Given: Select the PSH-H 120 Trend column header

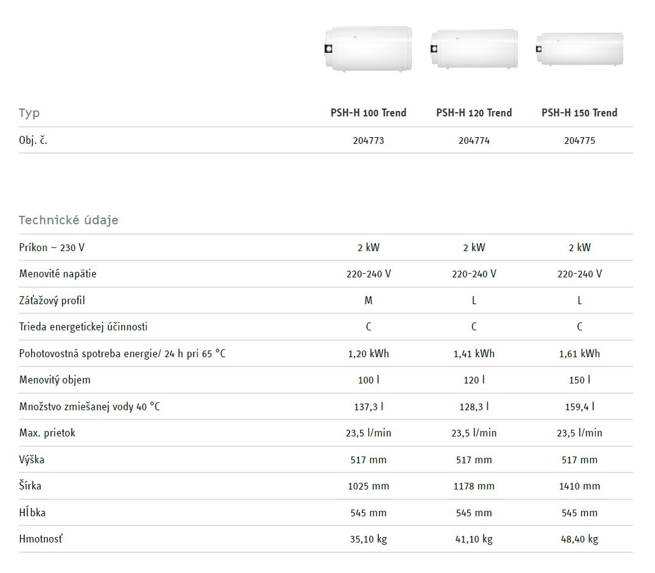Looking at the screenshot, I should point(474,113).
